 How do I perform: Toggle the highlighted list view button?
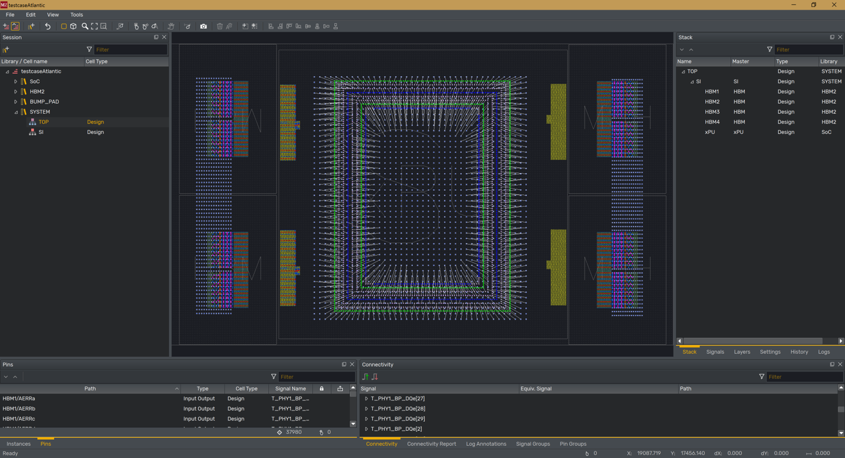click(16, 27)
